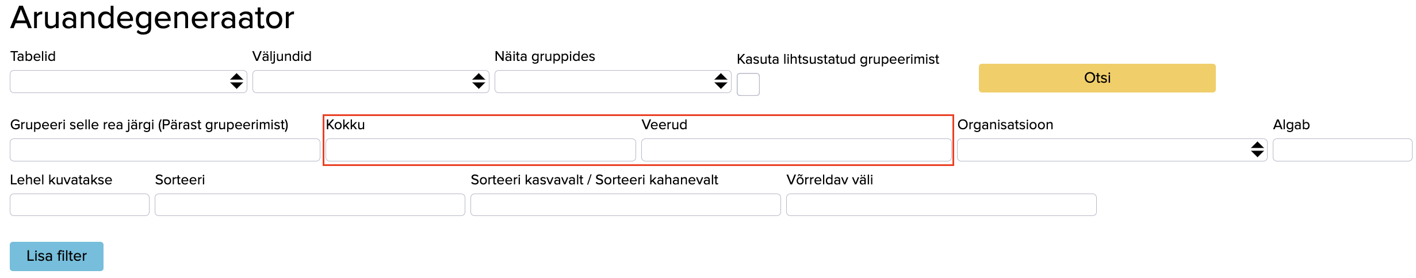This screenshot has width=1416, height=278.
Task: Click the Tabelid up-down arrow icon
Action: coord(236,82)
